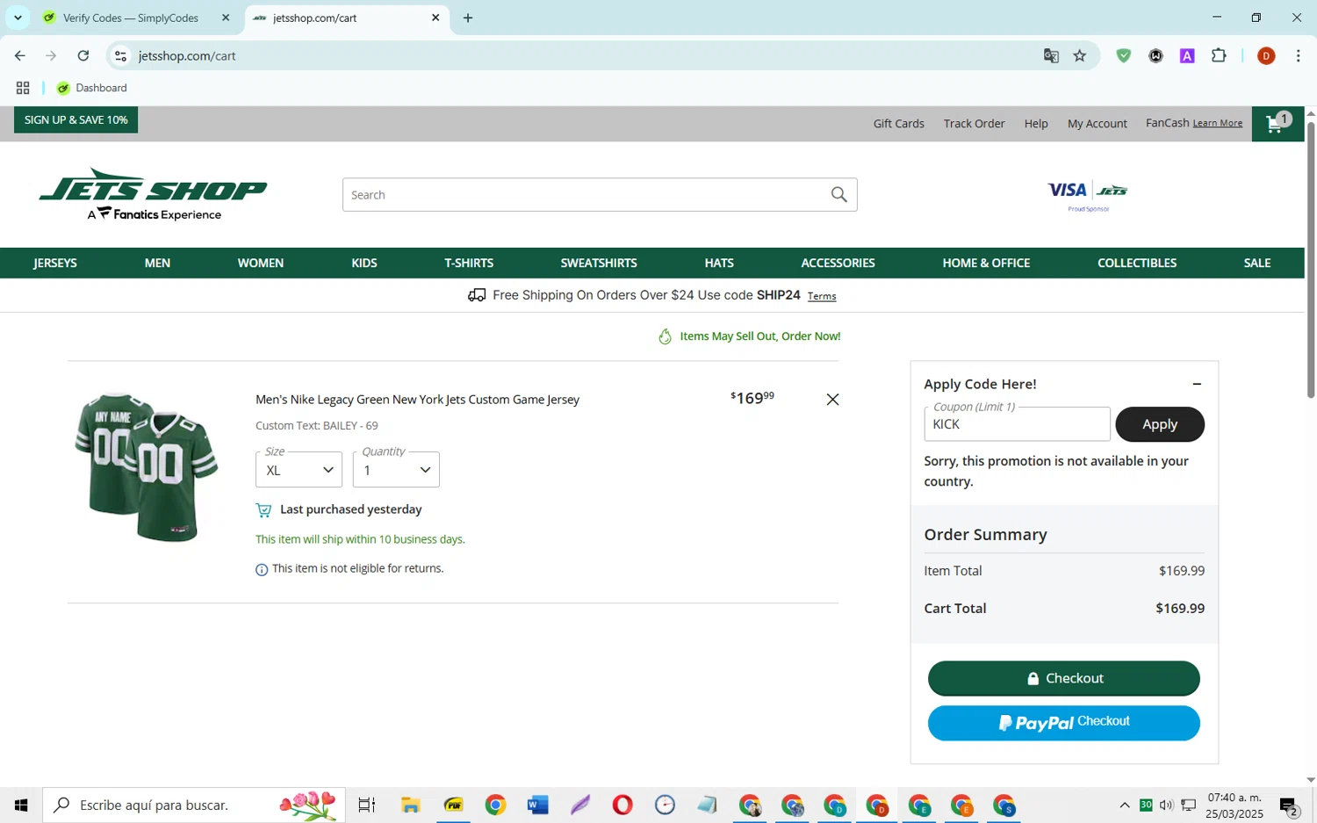Viewport: 1317px width, 823px height.
Task: Open Windows Start menu
Action: tap(21, 805)
